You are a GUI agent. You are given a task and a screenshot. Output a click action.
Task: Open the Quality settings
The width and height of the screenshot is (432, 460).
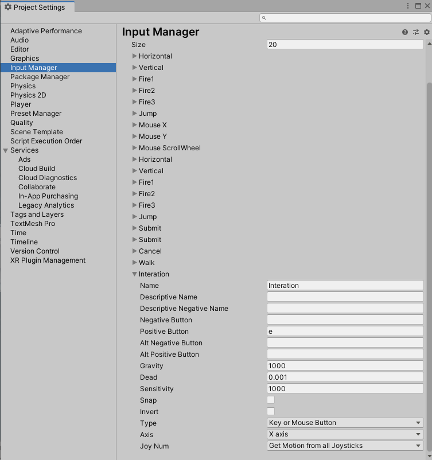click(21, 123)
